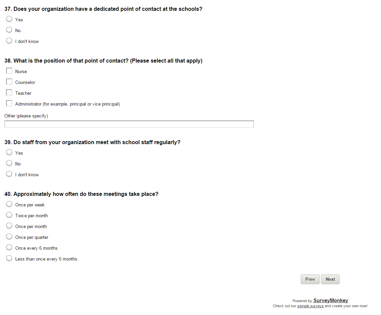This screenshot has width=381, height=315.
Task: Click the Other (please specify) text field
Action: [129, 124]
